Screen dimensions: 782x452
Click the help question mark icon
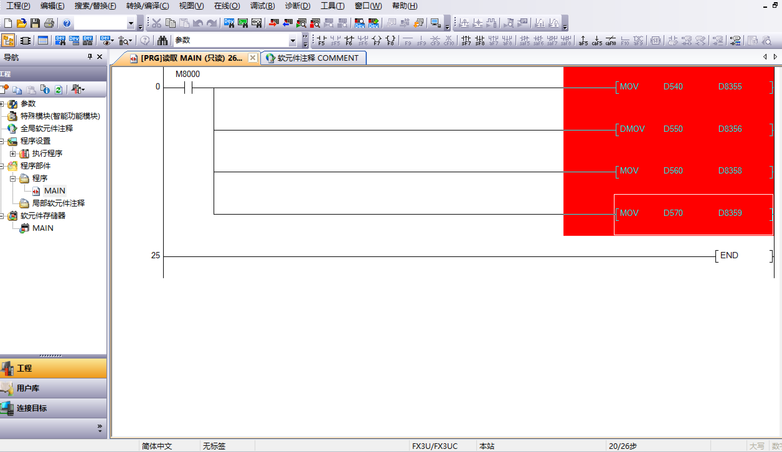[x=67, y=23]
